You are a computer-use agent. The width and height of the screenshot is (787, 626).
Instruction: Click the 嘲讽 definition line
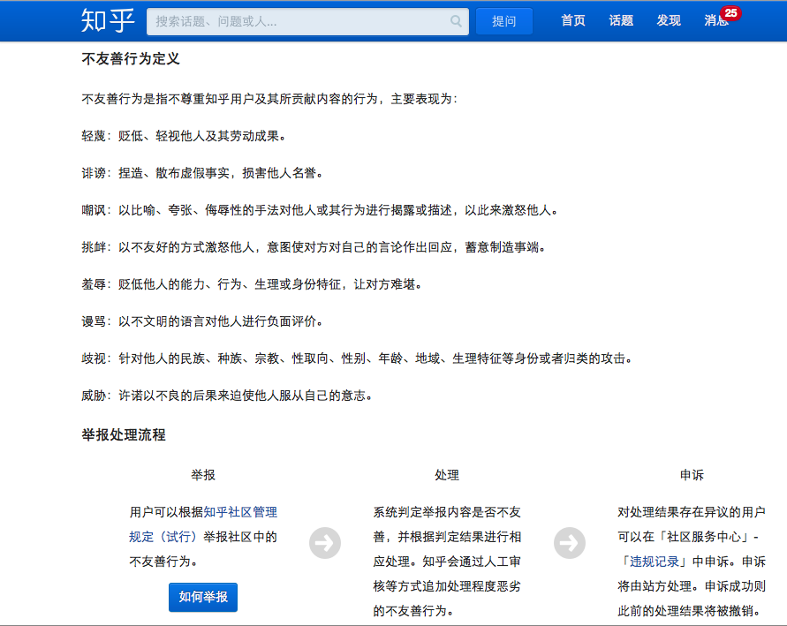[320, 210]
